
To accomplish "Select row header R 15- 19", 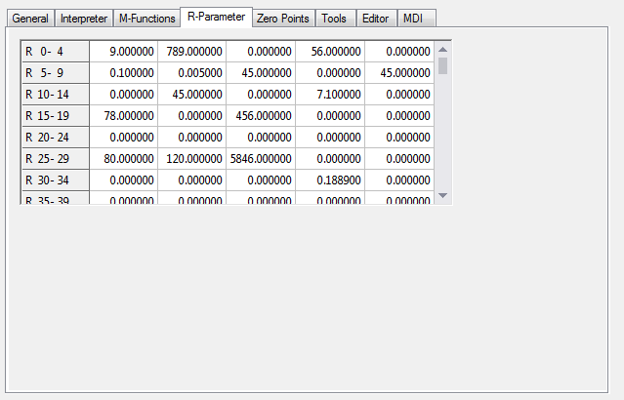I will [x=56, y=116].
